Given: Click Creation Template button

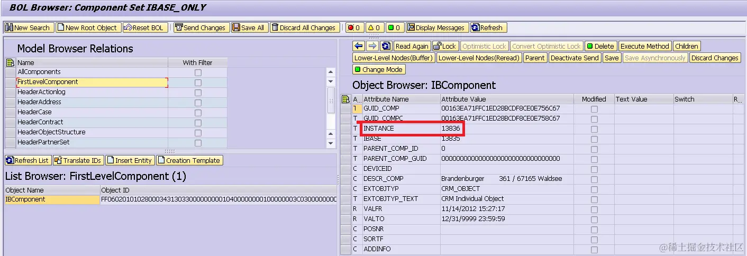Looking at the screenshot, I should (189, 160).
